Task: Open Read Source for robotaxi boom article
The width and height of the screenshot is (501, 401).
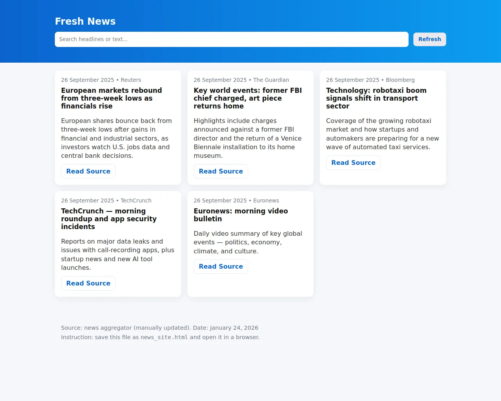Action: pos(353,163)
